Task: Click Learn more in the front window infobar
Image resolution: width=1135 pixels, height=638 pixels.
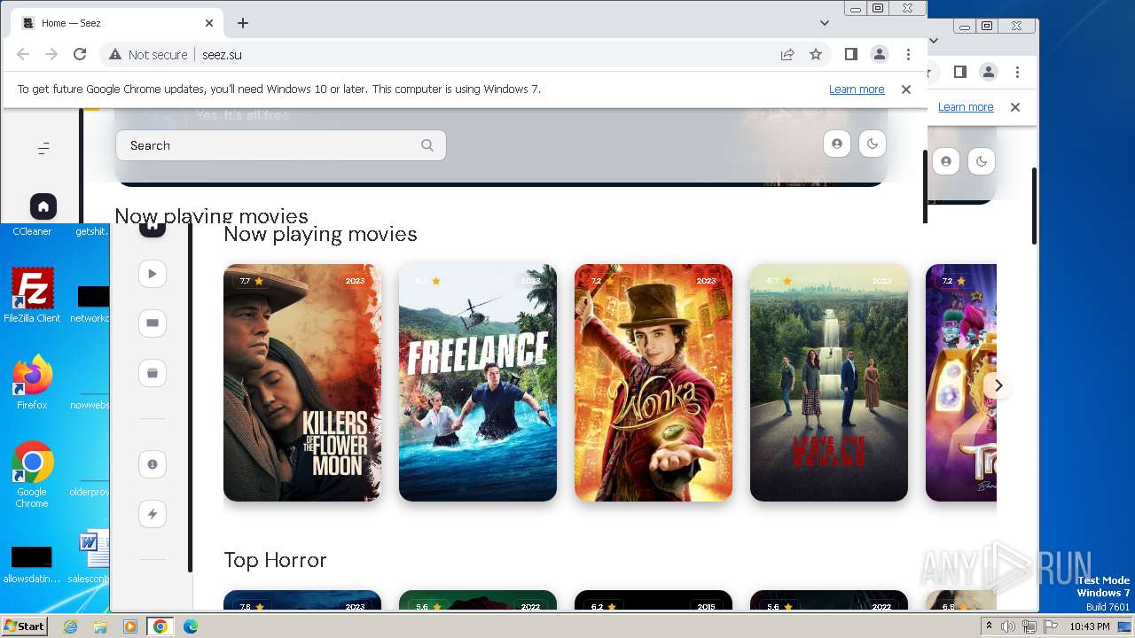Action: [857, 89]
